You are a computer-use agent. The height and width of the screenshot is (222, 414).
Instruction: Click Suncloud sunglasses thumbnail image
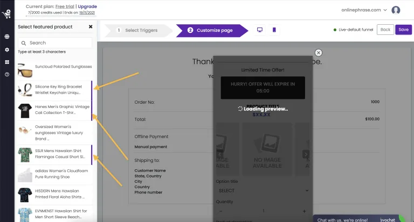(x=25, y=70)
